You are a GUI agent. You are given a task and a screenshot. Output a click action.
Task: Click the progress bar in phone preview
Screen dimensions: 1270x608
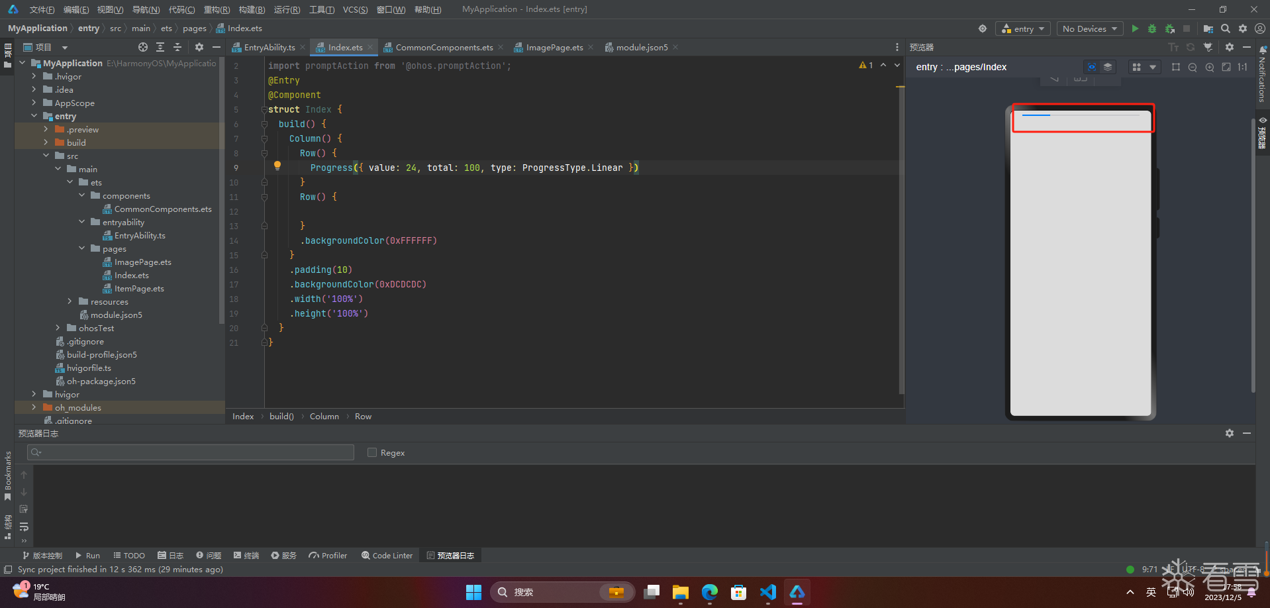[1082, 115]
